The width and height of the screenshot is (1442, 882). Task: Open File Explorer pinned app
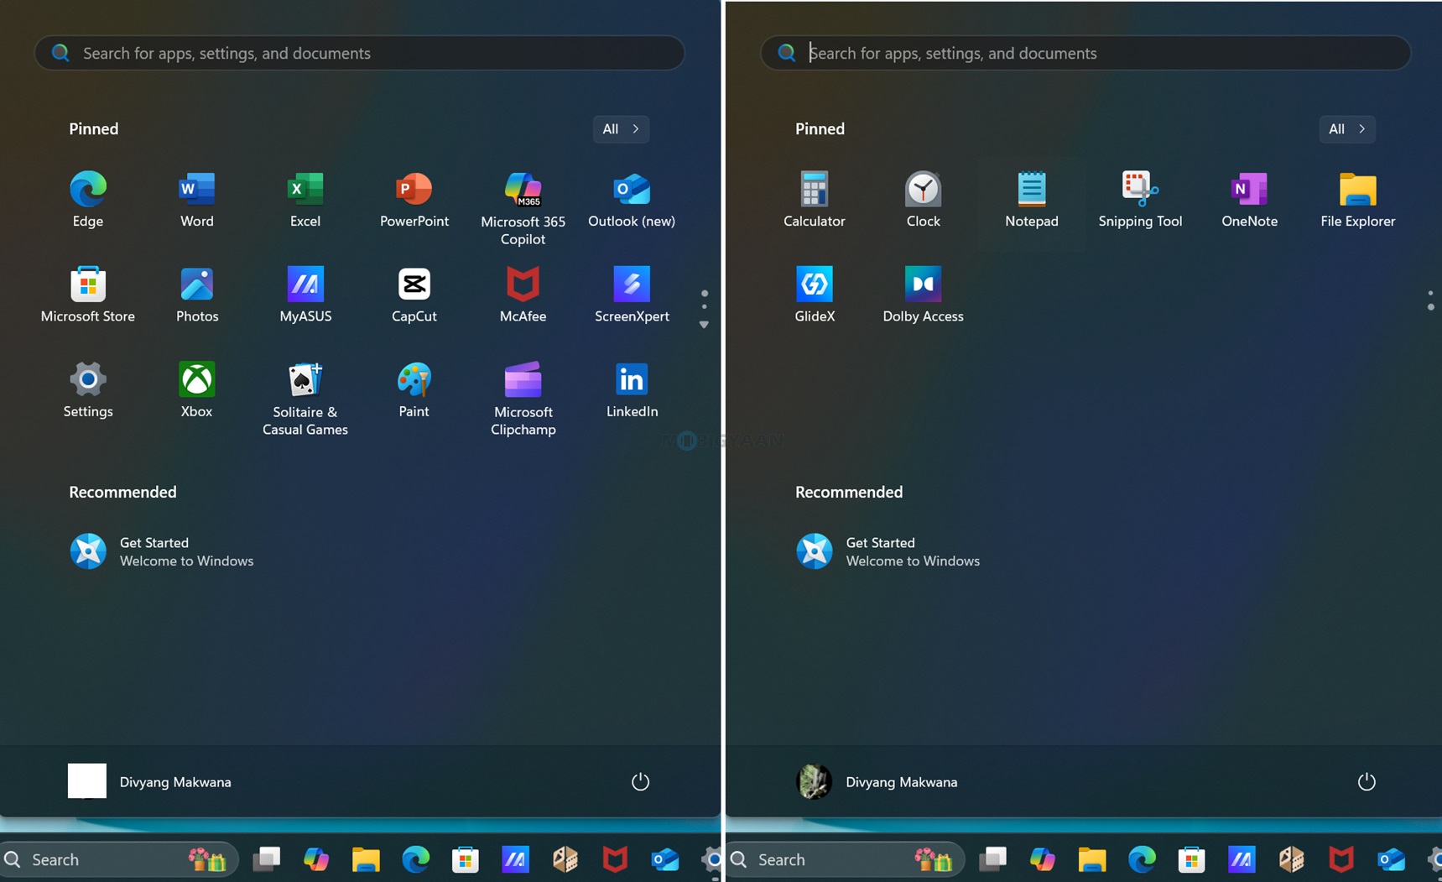1357,200
